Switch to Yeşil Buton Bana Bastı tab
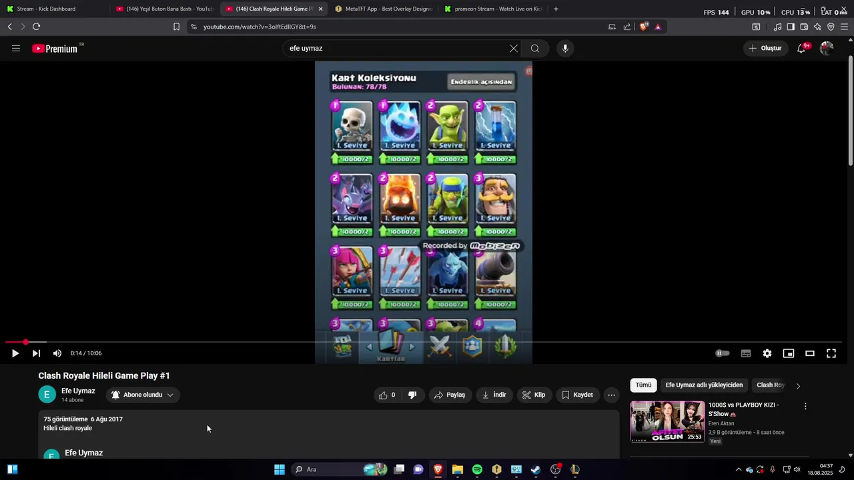 click(x=165, y=9)
